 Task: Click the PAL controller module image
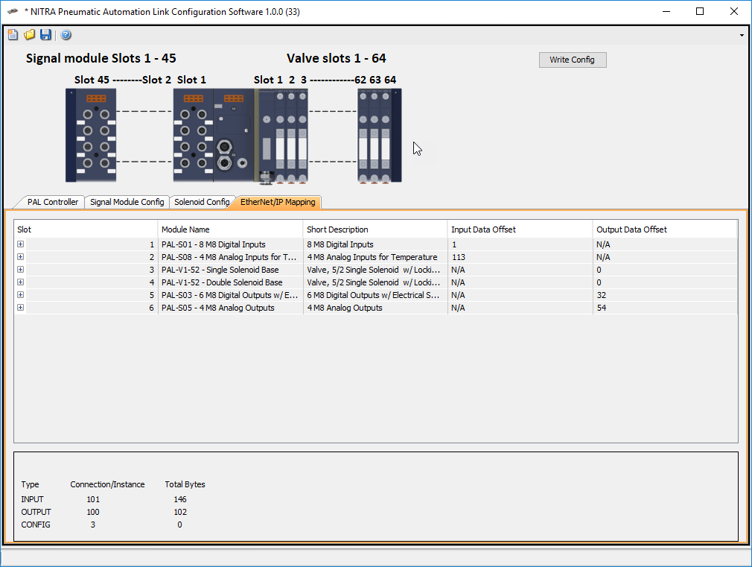[234, 136]
